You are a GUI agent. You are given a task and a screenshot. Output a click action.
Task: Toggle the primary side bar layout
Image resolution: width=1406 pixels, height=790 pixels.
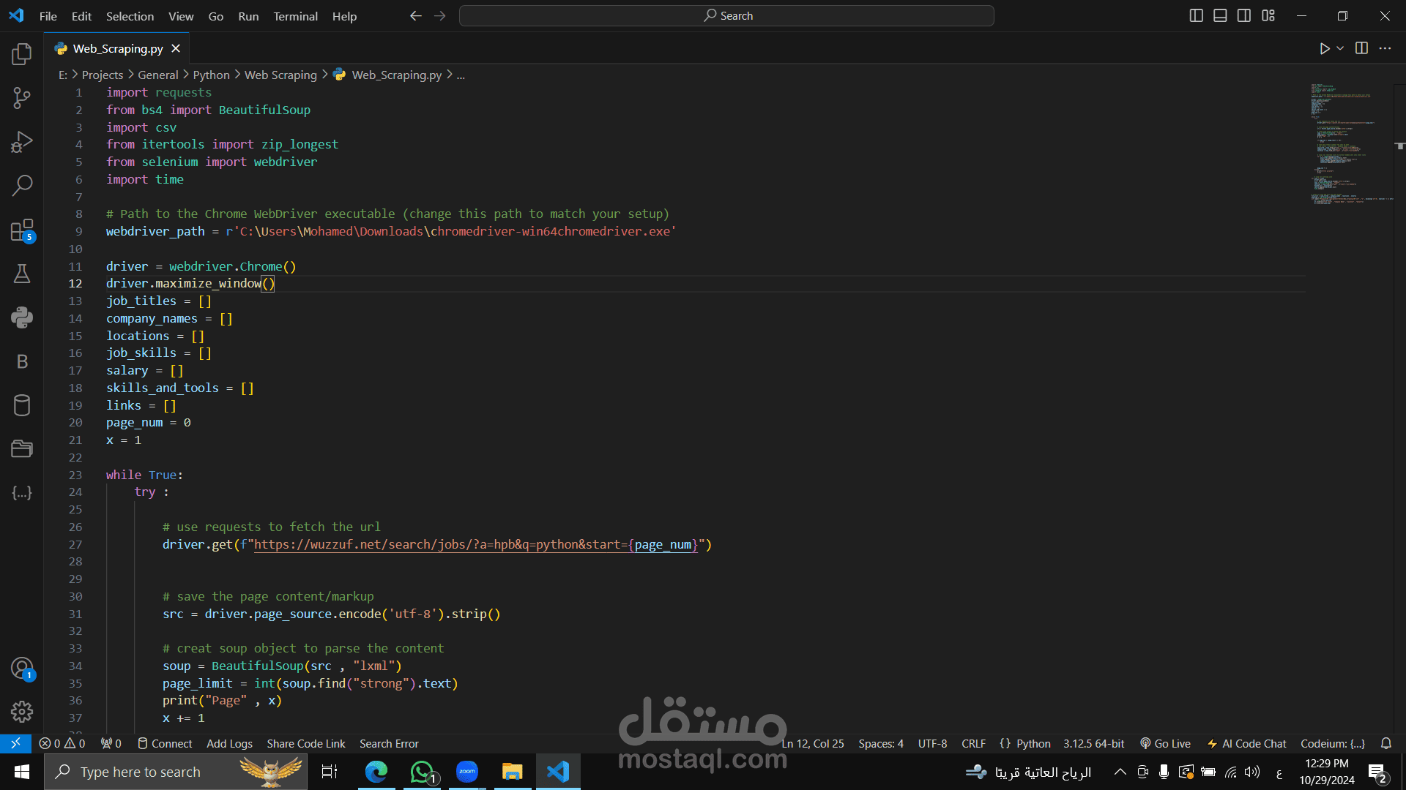[1196, 15]
